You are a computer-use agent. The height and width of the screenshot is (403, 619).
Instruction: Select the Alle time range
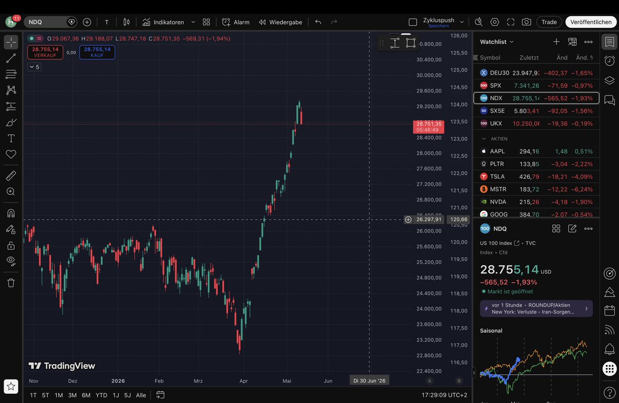pyautogui.click(x=141, y=395)
